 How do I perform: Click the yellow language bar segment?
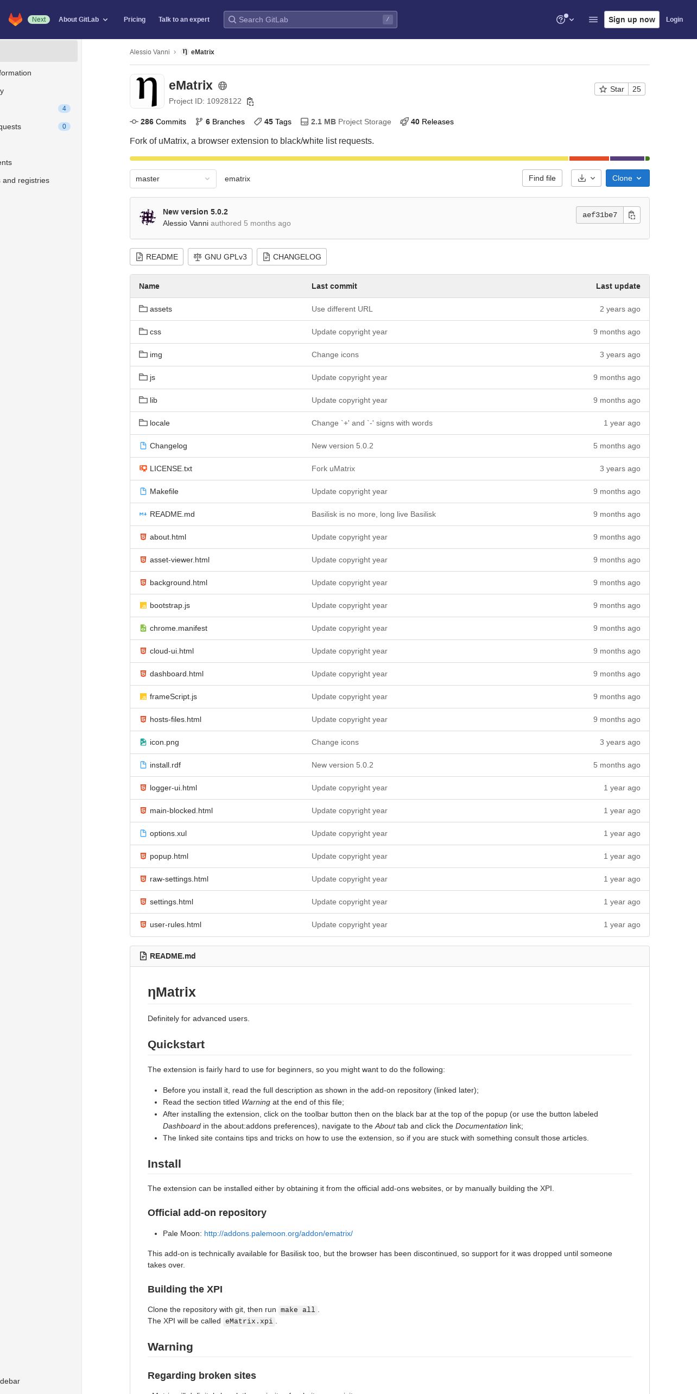coord(349,159)
